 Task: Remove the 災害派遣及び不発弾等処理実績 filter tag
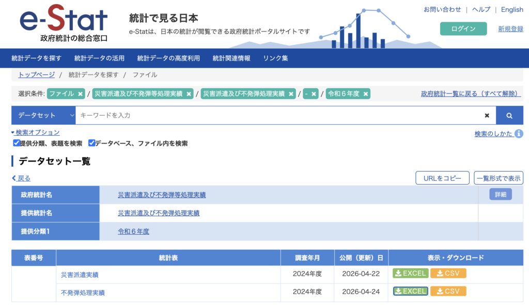pyautogui.click(x=189, y=94)
